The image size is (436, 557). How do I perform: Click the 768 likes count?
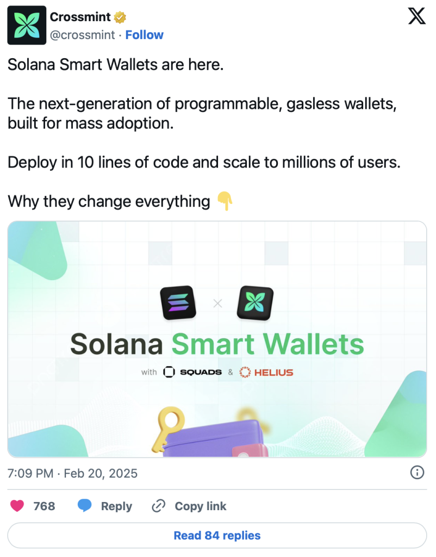tap(44, 506)
